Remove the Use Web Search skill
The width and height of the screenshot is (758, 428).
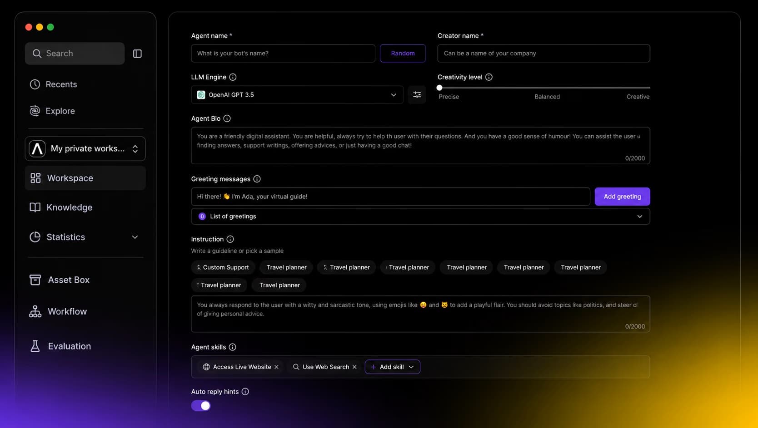coord(354,367)
